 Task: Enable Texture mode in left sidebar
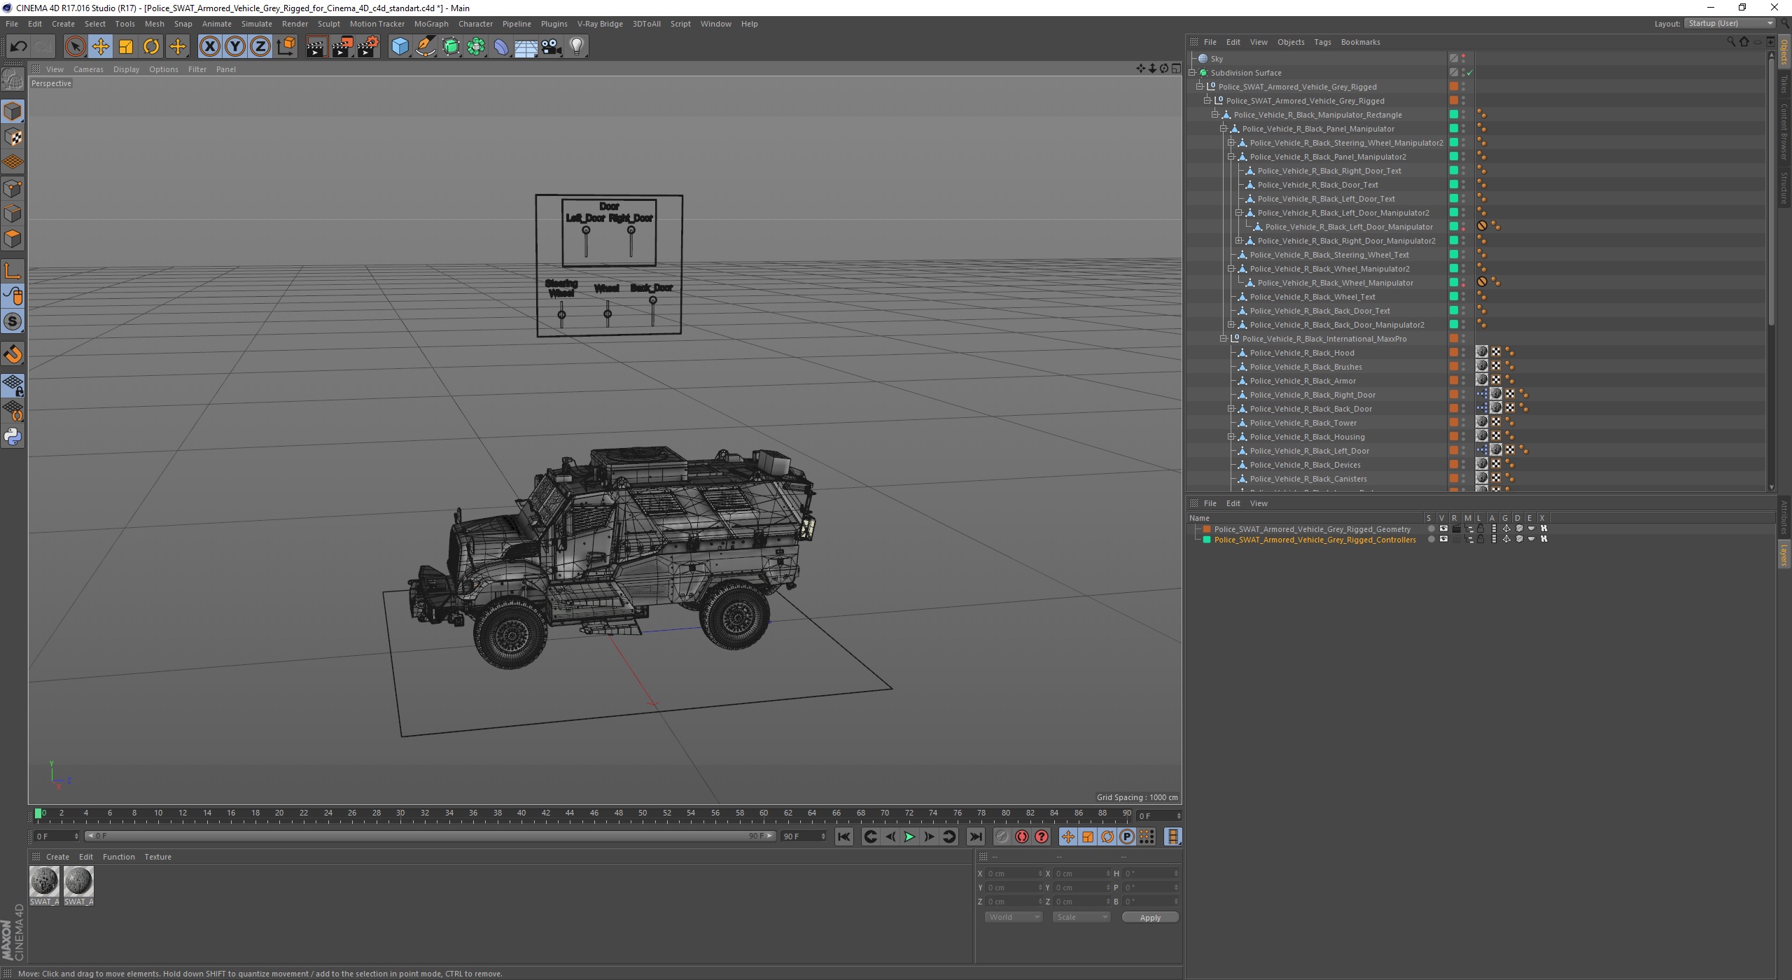(x=13, y=137)
